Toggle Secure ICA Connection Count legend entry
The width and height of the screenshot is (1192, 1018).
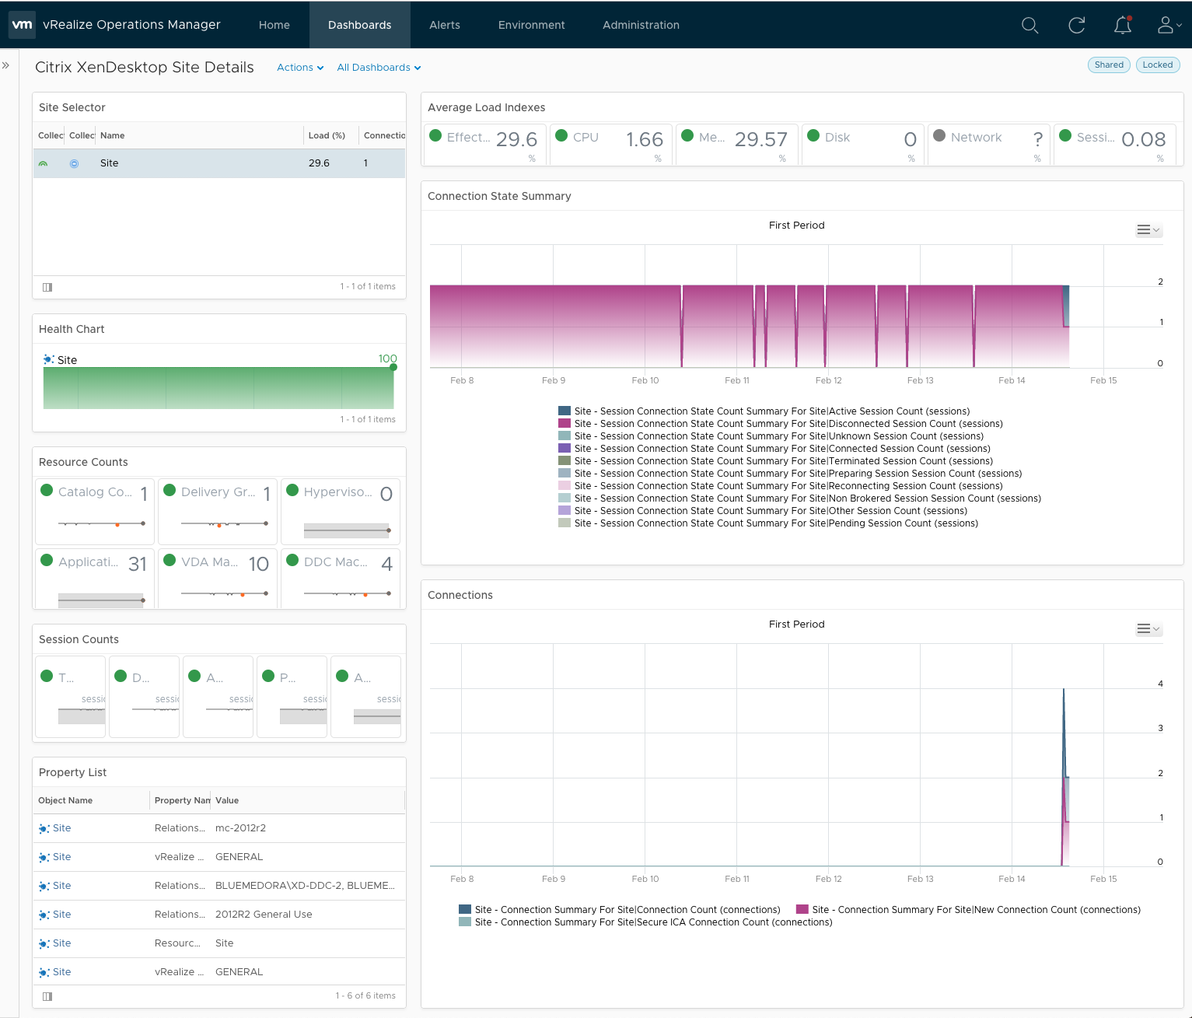(x=645, y=922)
